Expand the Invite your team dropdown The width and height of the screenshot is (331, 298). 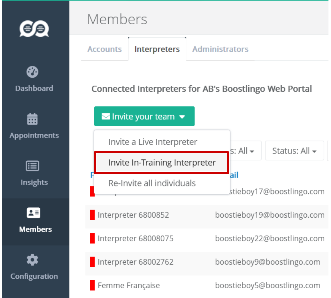pyautogui.click(x=144, y=116)
